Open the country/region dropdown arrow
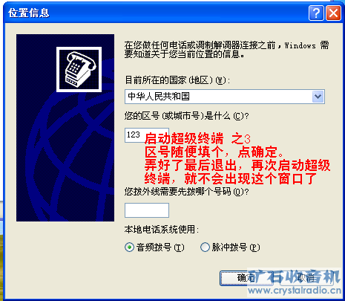Viewport: 345px width, 301px height. (318, 97)
